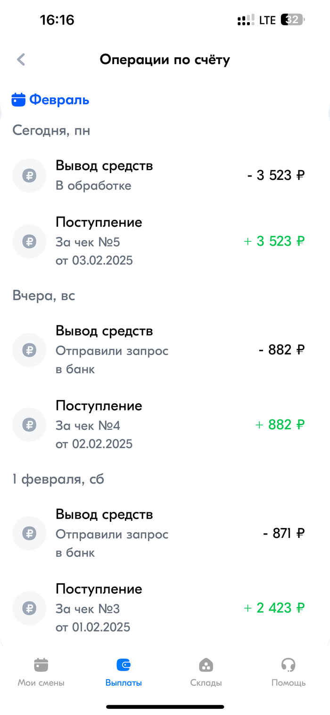This screenshot has width=330, height=715.
Task: Tap ruble icon next to чек №4
Action: click(x=29, y=425)
